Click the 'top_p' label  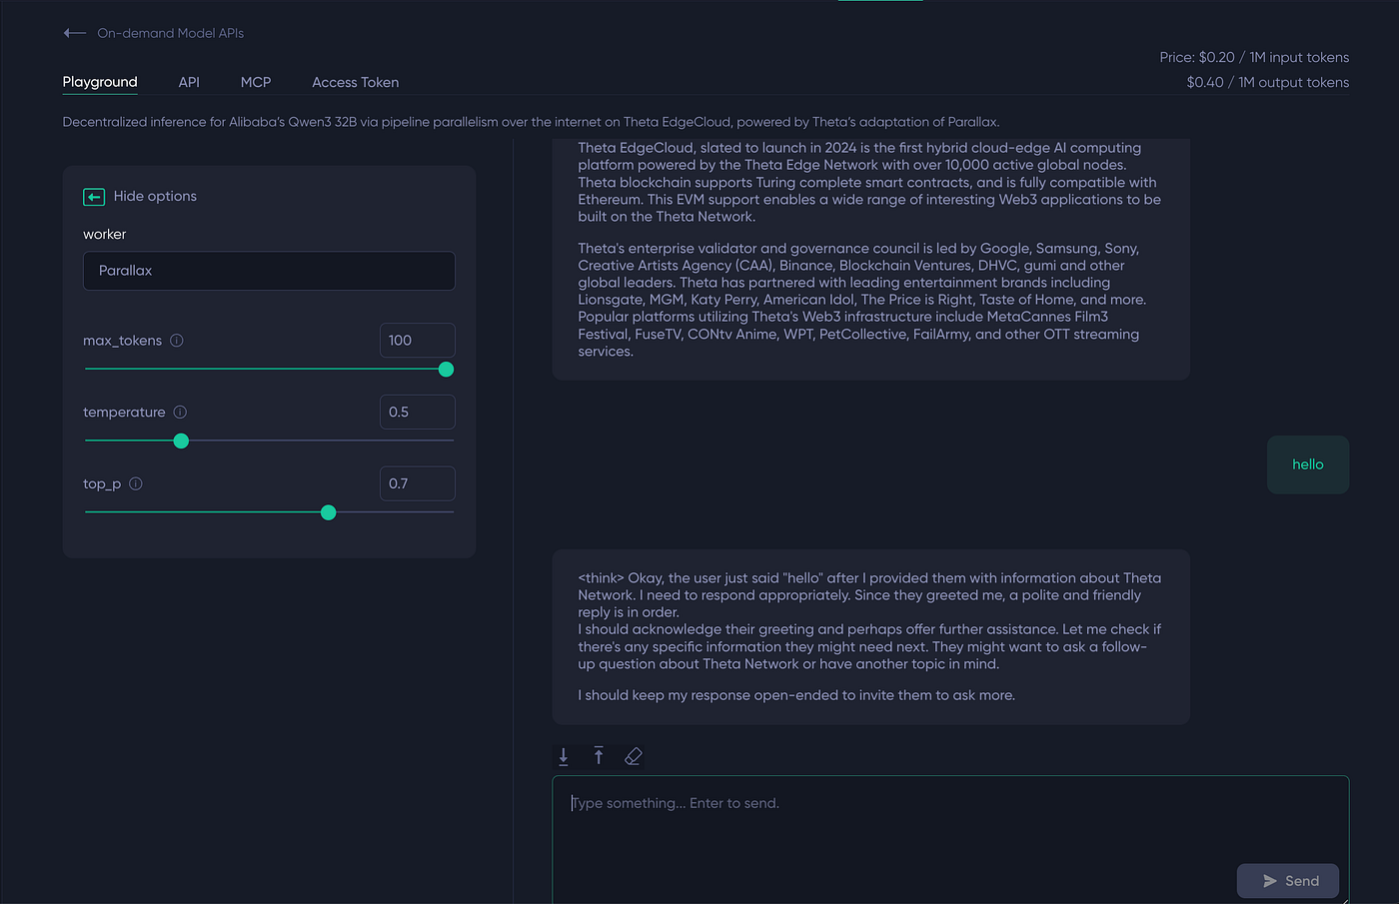(102, 483)
